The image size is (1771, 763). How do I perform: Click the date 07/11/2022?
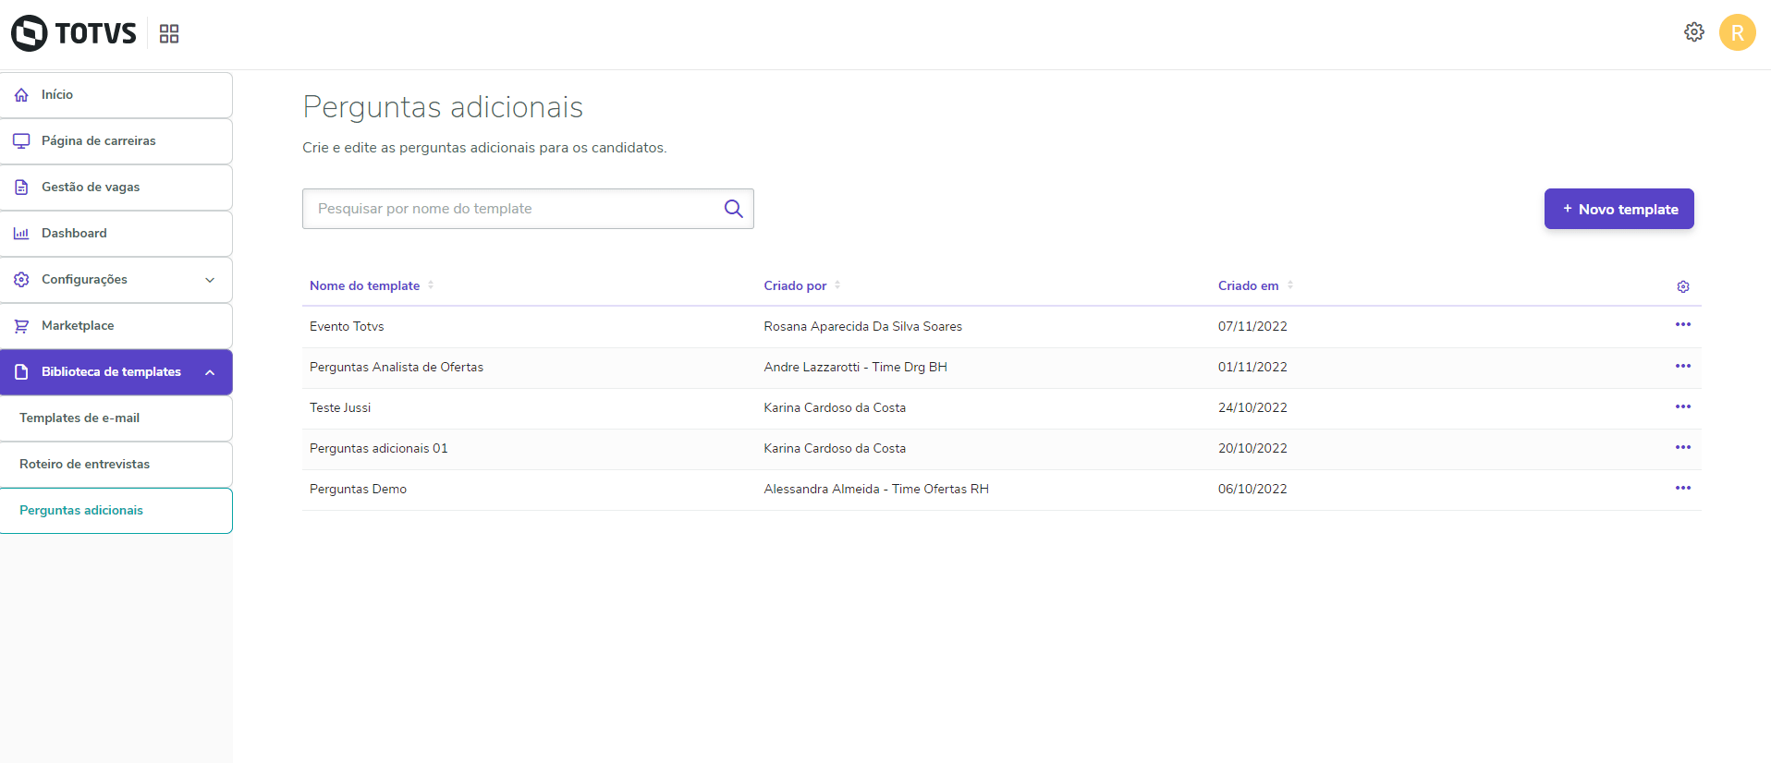click(x=1252, y=327)
